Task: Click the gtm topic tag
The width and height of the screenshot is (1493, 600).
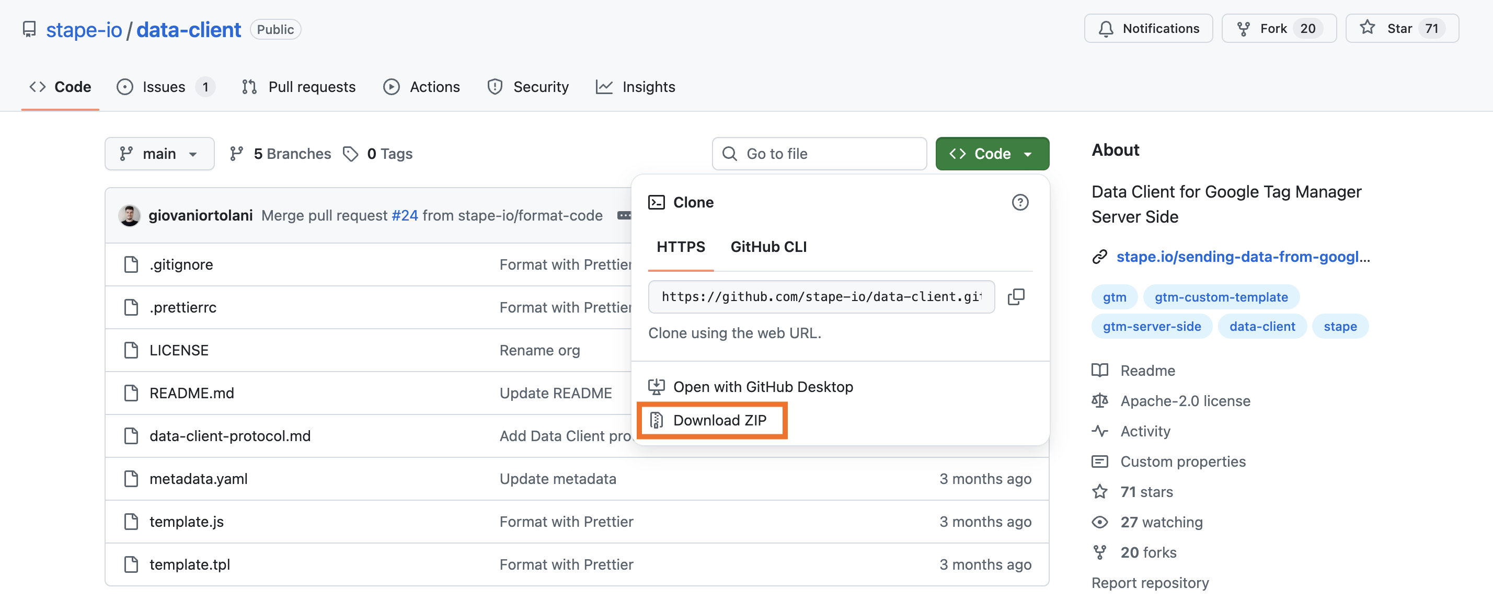Action: (x=1114, y=297)
